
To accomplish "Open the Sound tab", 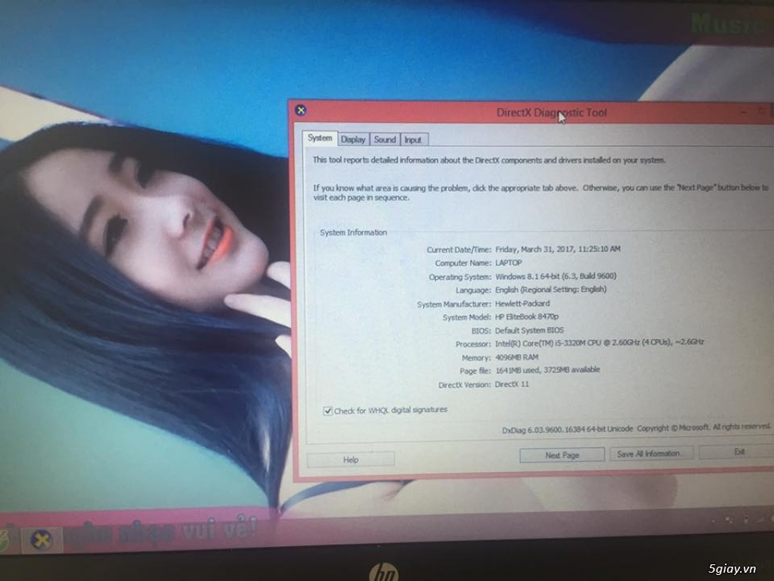I will tap(385, 140).
